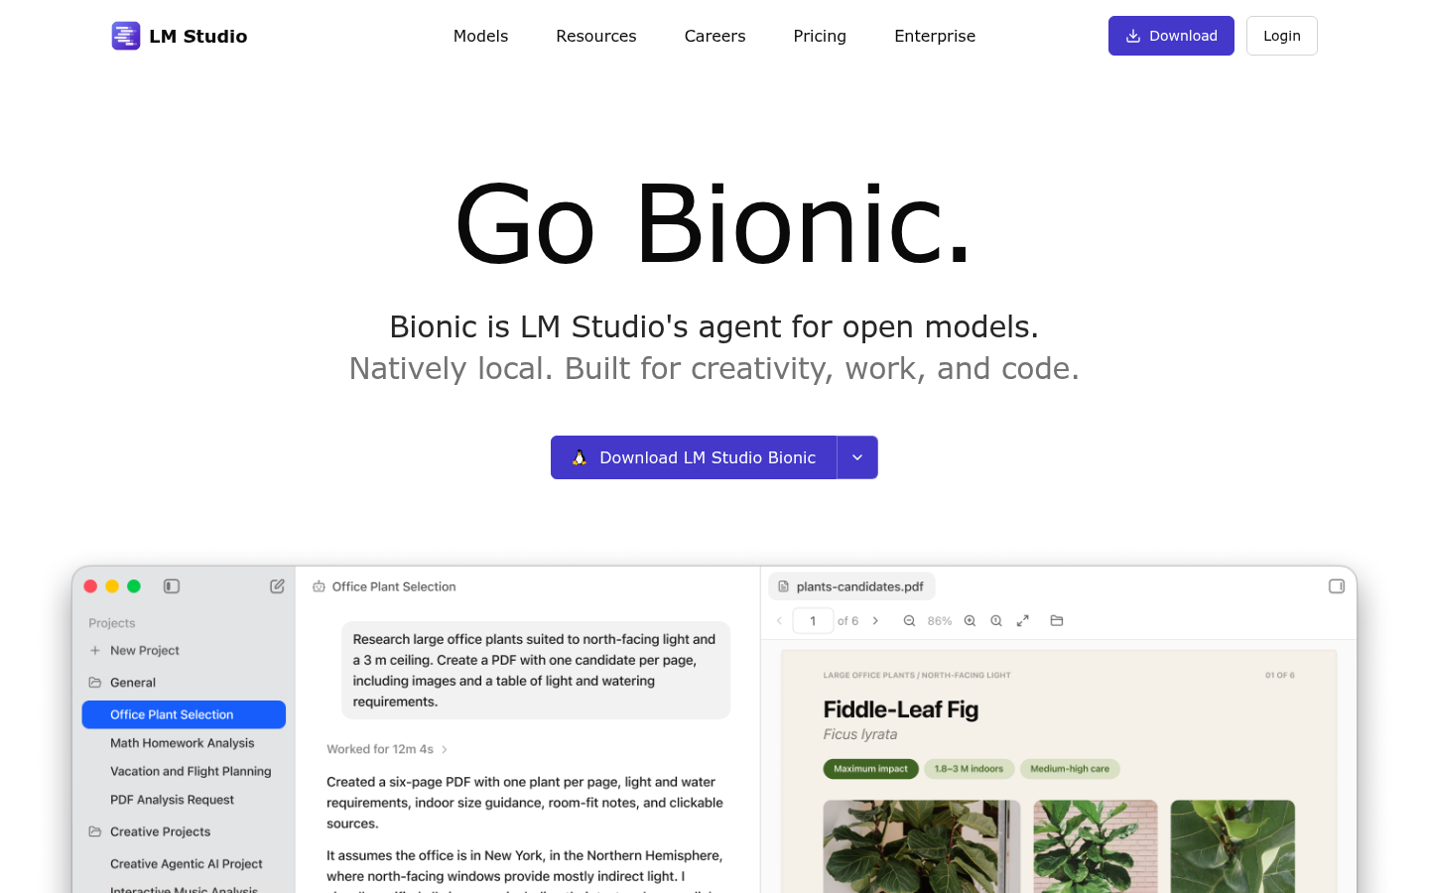Go to the previous PDF page
Viewport: 1429px width, 893px height.
tap(780, 621)
